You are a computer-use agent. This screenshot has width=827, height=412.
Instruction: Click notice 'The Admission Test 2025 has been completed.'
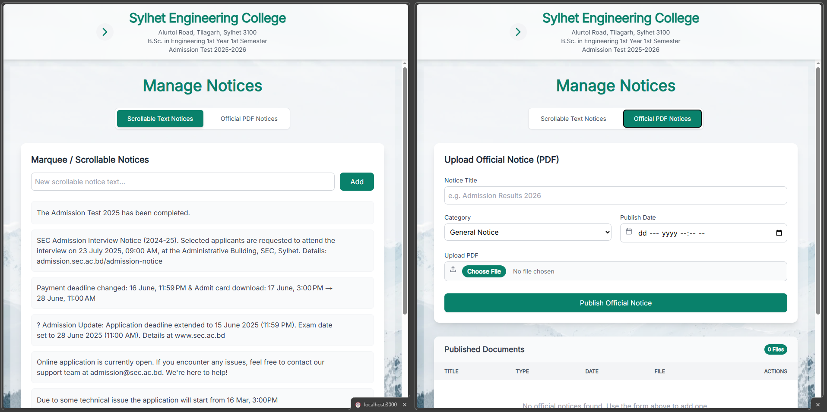pyautogui.click(x=203, y=213)
